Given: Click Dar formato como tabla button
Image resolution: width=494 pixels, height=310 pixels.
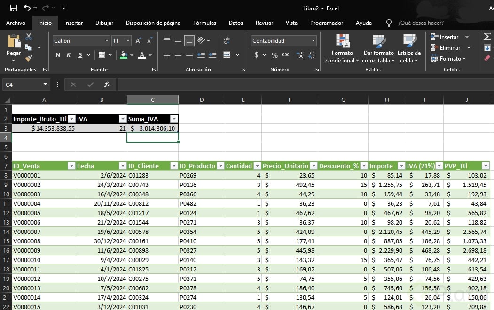Looking at the screenshot, I should (x=378, y=49).
